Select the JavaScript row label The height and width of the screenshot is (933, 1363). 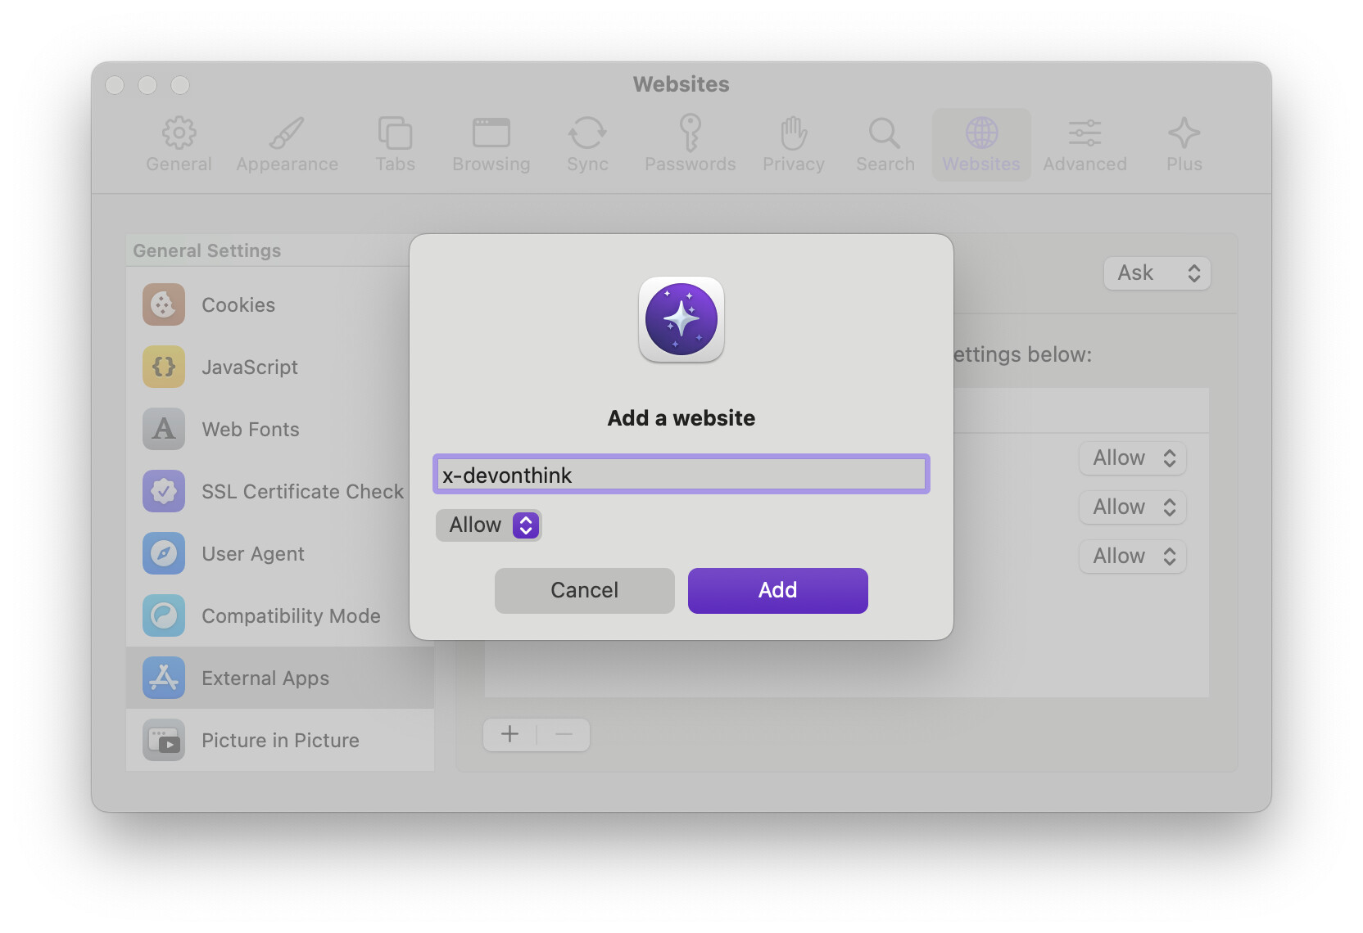tap(250, 367)
